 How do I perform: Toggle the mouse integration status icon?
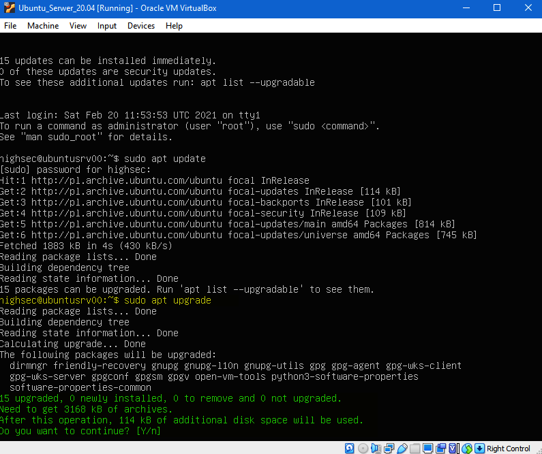pyautogui.click(x=467, y=448)
